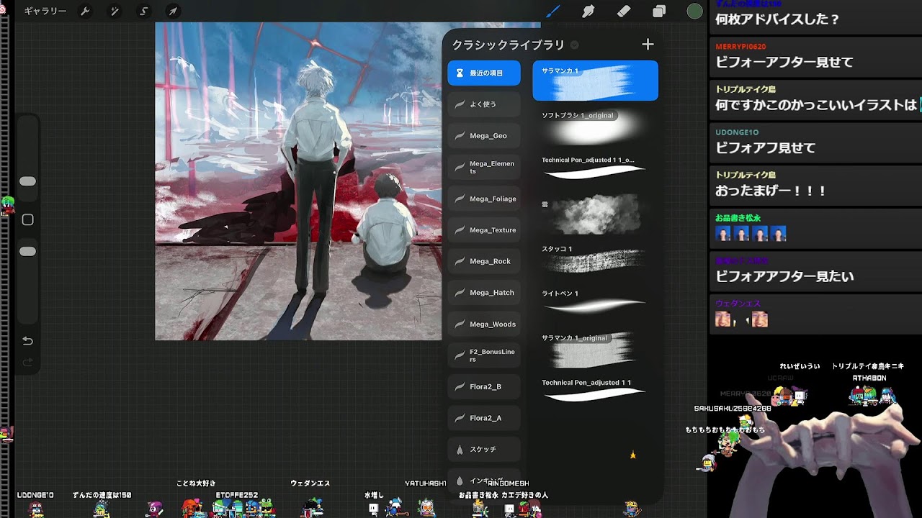Undo the last stroke with arrow
Screen dimensions: 922x518
pyautogui.click(x=27, y=340)
